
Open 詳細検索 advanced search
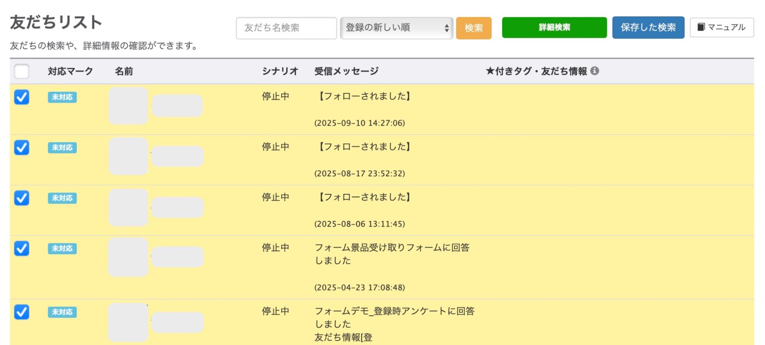point(554,28)
